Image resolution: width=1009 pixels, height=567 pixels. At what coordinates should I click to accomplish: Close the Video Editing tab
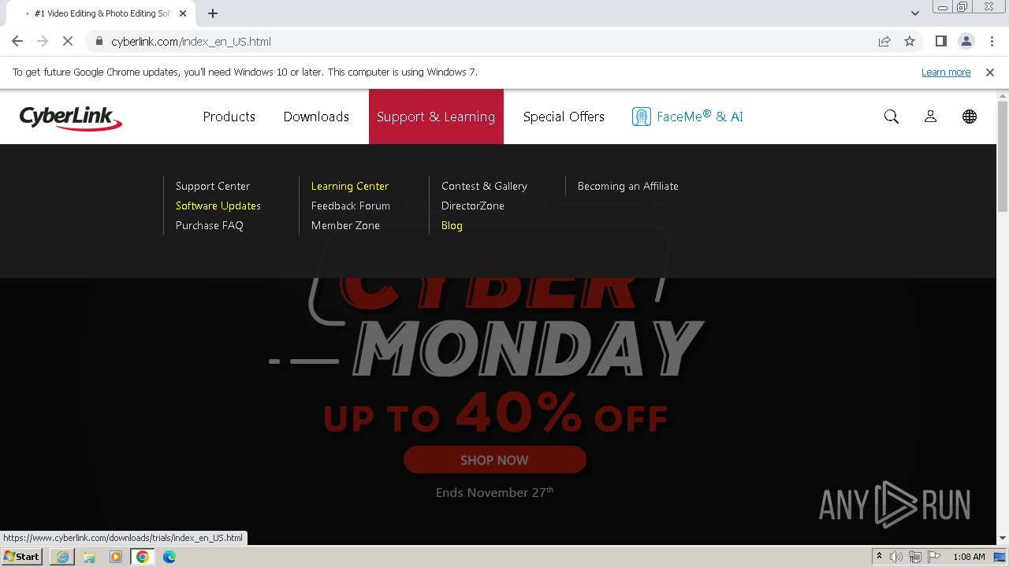point(183,13)
